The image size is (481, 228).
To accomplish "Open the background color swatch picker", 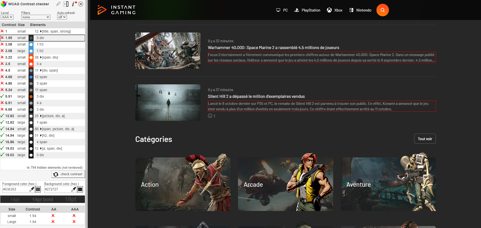I will [80, 189].
